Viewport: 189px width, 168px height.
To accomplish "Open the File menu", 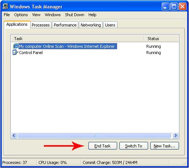I will pos(7,15).
